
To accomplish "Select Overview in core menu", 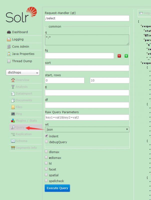I will point(22,80).
